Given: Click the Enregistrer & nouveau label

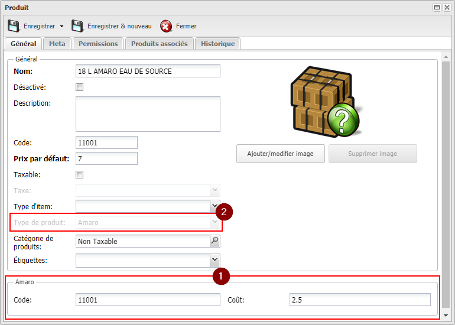Looking at the screenshot, I should pyautogui.click(x=119, y=26).
